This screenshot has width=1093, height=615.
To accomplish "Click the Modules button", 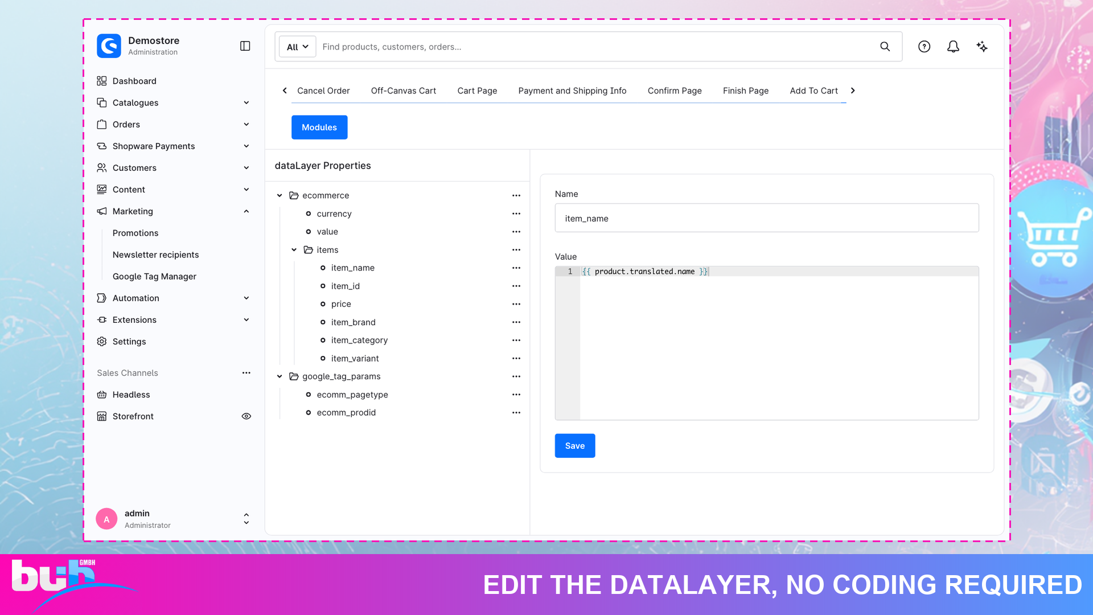I will 319,127.
